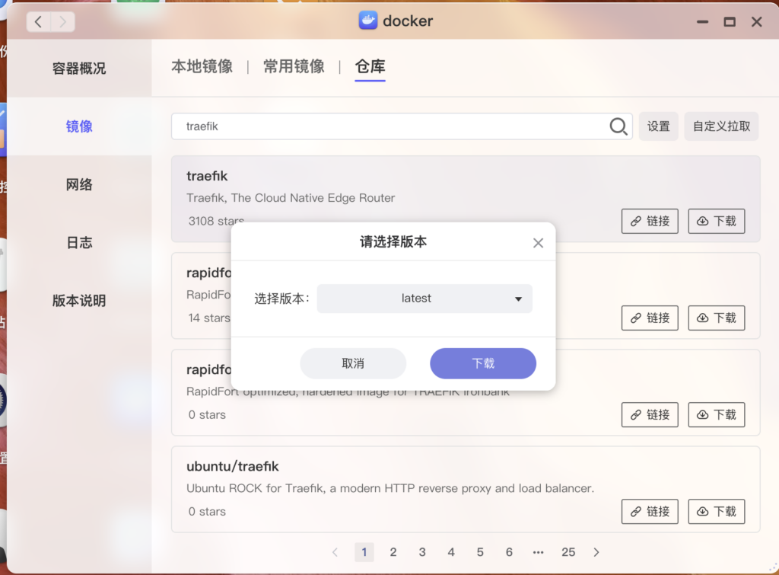Image resolution: width=779 pixels, height=575 pixels.
Task: Click the search magnifier icon
Action: tap(618, 126)
